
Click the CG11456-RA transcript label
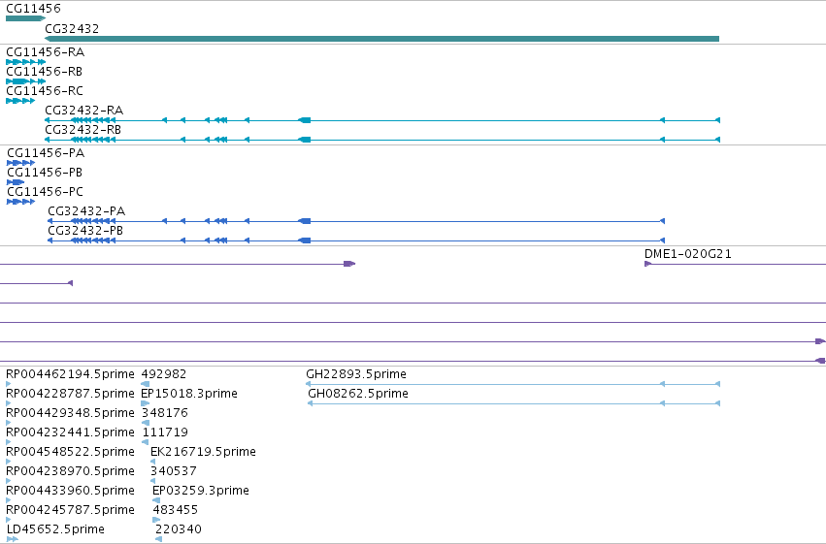[46, 52]
